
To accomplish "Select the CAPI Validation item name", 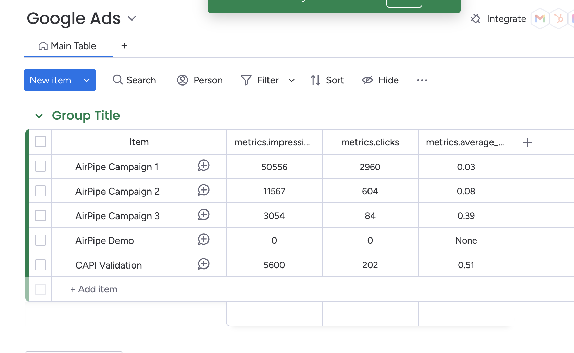I will (x=109, y=265).
